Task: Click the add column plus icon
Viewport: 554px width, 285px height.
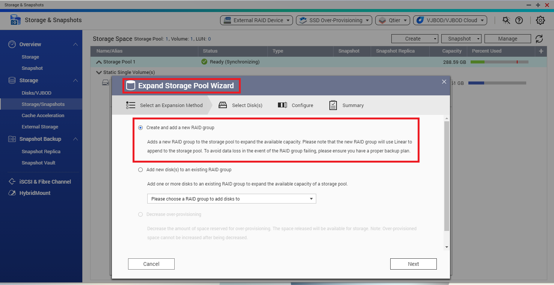Action: 541,51
